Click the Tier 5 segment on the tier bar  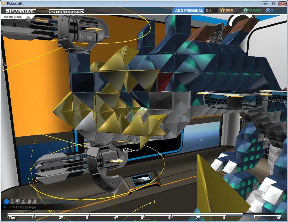coord(130,217)
